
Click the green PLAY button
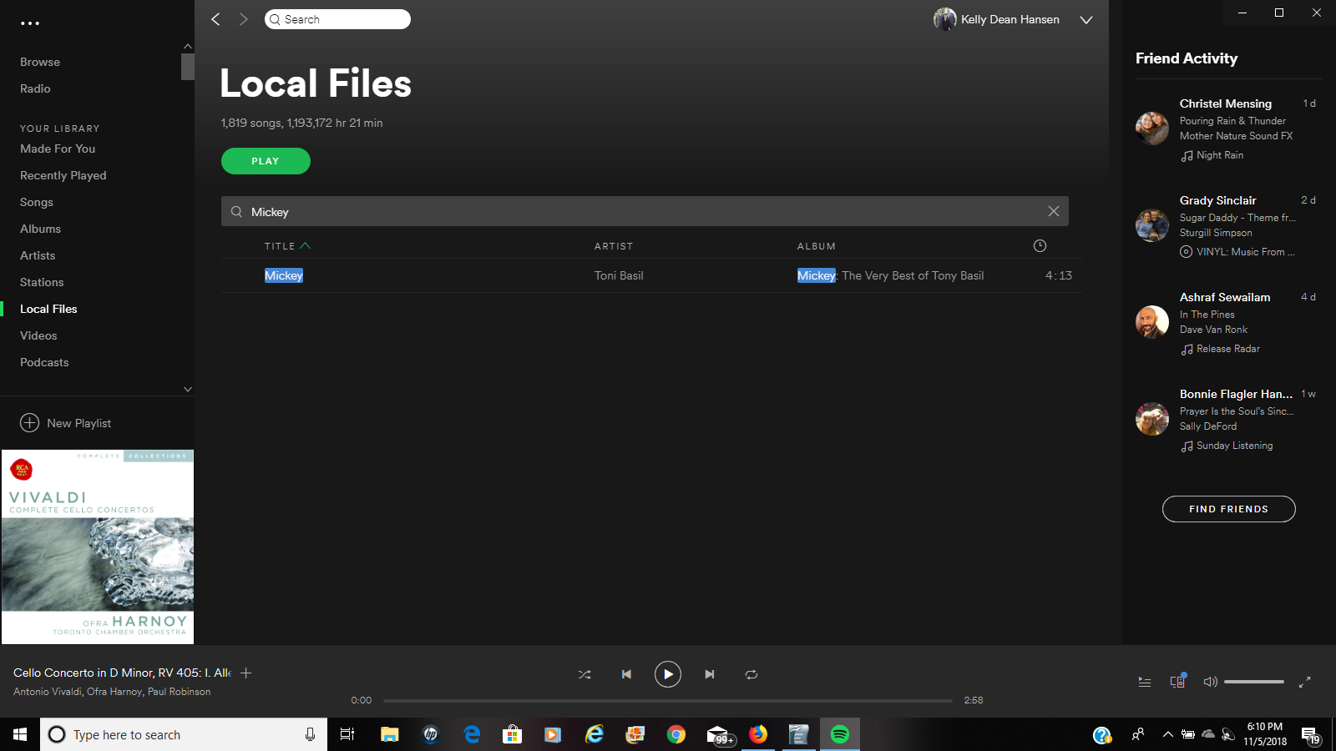[266, 161]
